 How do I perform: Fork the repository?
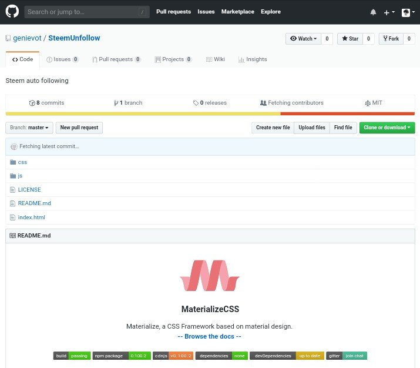pyautogui.click(x=391, y=39)
